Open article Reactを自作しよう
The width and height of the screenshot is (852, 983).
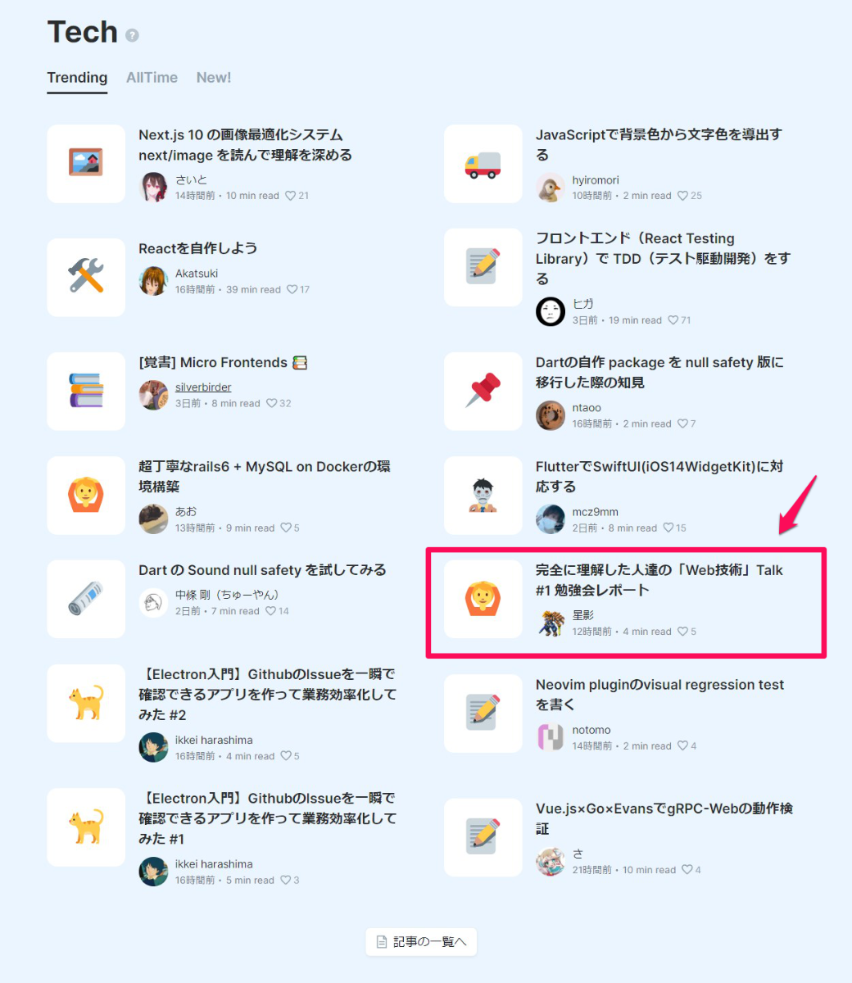coord(197,248)
